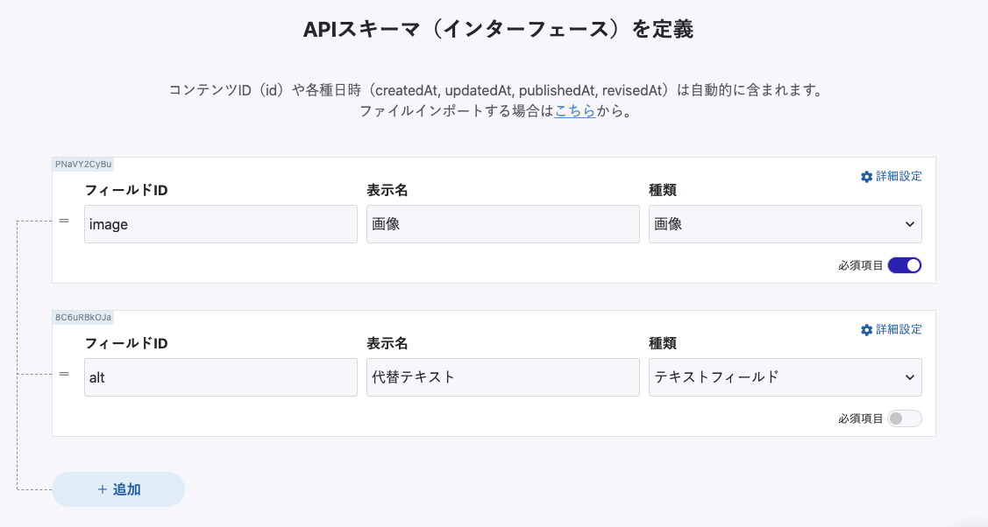Disable 必須項目 toggle for the image field
Screen dimensions: 988x527
pos(905,265)
